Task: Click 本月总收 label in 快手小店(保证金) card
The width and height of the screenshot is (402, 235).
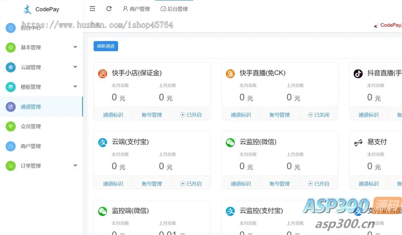Action: point(120,86)
